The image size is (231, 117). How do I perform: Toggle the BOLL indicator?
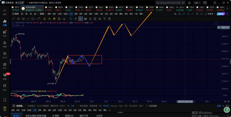[x=63, y=106]
